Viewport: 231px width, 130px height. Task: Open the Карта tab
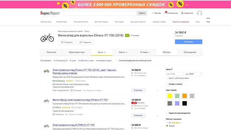click(123, 52)
